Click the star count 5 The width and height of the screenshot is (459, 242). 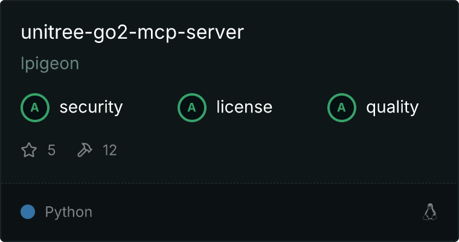51,150
